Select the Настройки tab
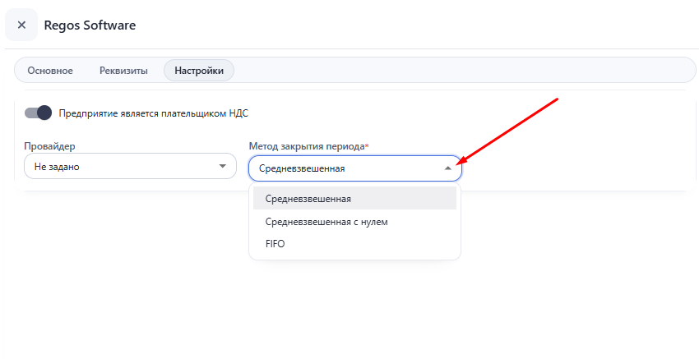 (199, 71)
